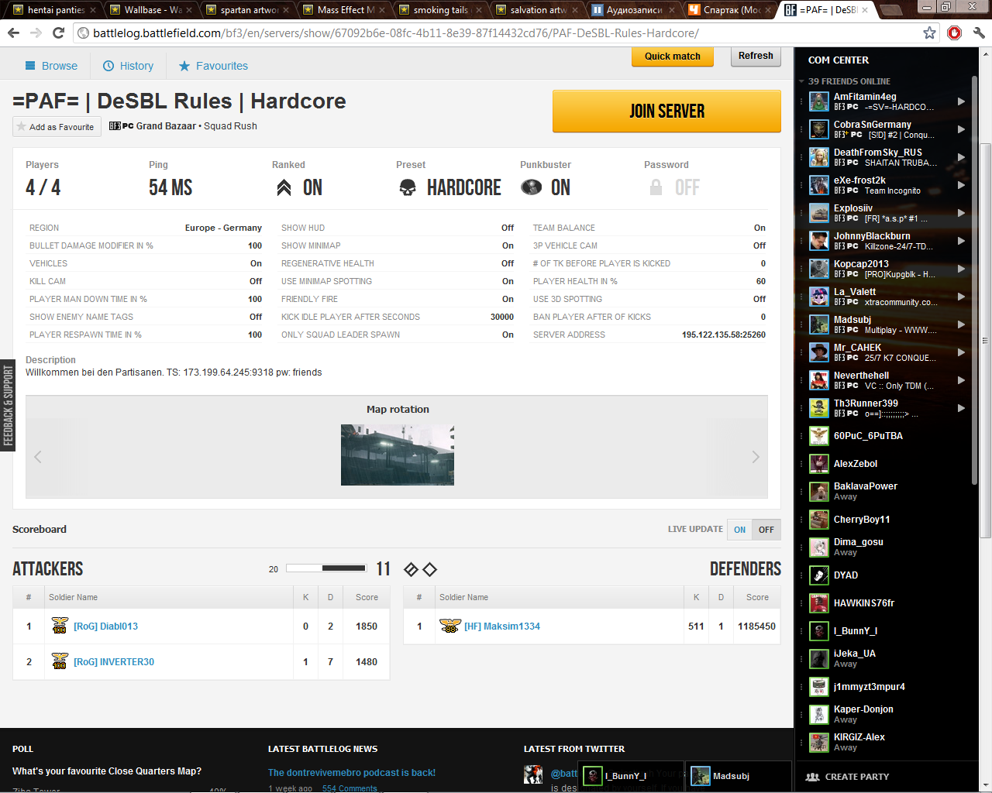This screenshot has height=793, width=992.
Task: Click DeathFromSky_RUS avatar icon
Action: tap(819, 157)
